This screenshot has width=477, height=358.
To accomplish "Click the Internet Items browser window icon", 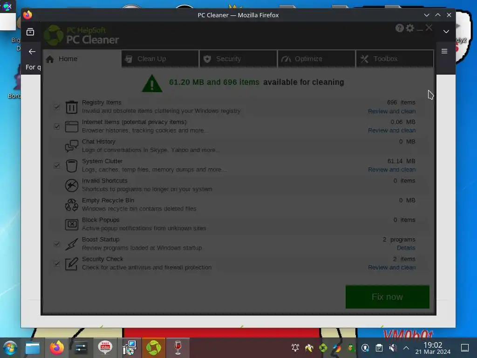I will click(x=72, y=127).
